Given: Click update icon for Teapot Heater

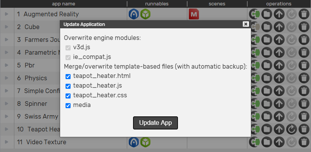Looking at the screenshot, I should point(292,129).
